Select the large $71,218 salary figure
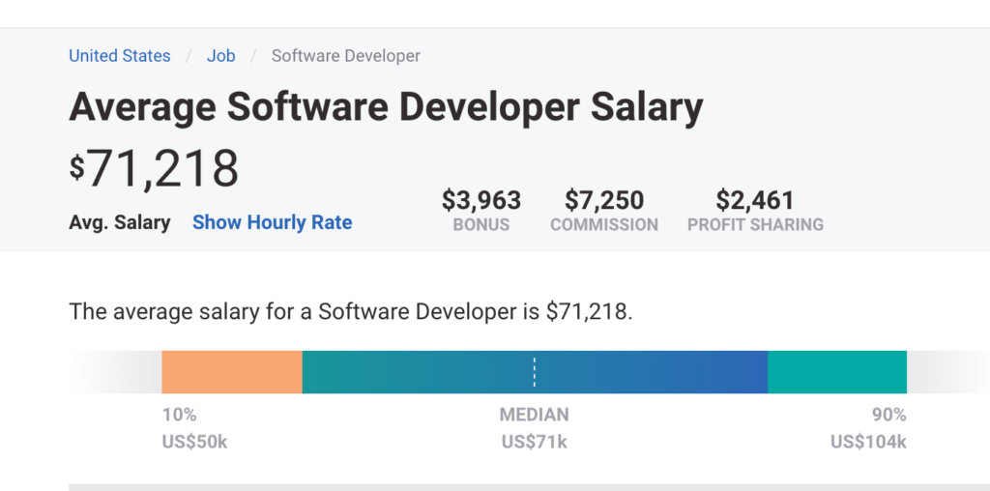Viewport: 990px width, 491px height. (x=154, y=168)
